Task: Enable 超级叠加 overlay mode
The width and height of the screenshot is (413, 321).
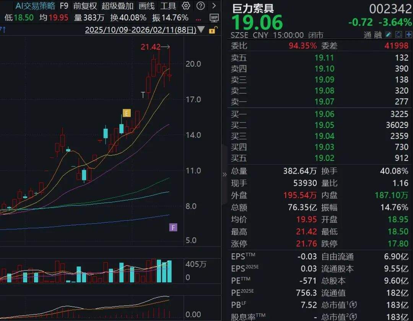Action: (118, 6)
